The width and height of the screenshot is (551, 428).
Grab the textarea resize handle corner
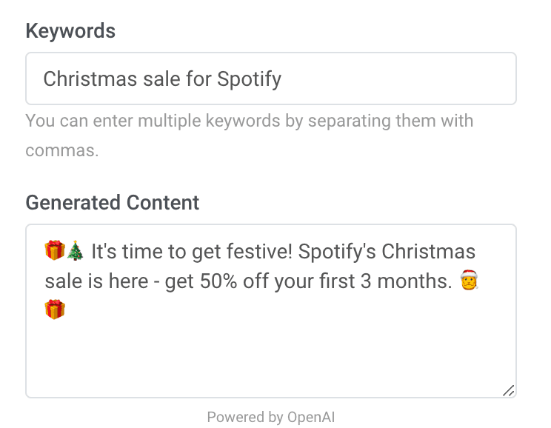(508, 390)
